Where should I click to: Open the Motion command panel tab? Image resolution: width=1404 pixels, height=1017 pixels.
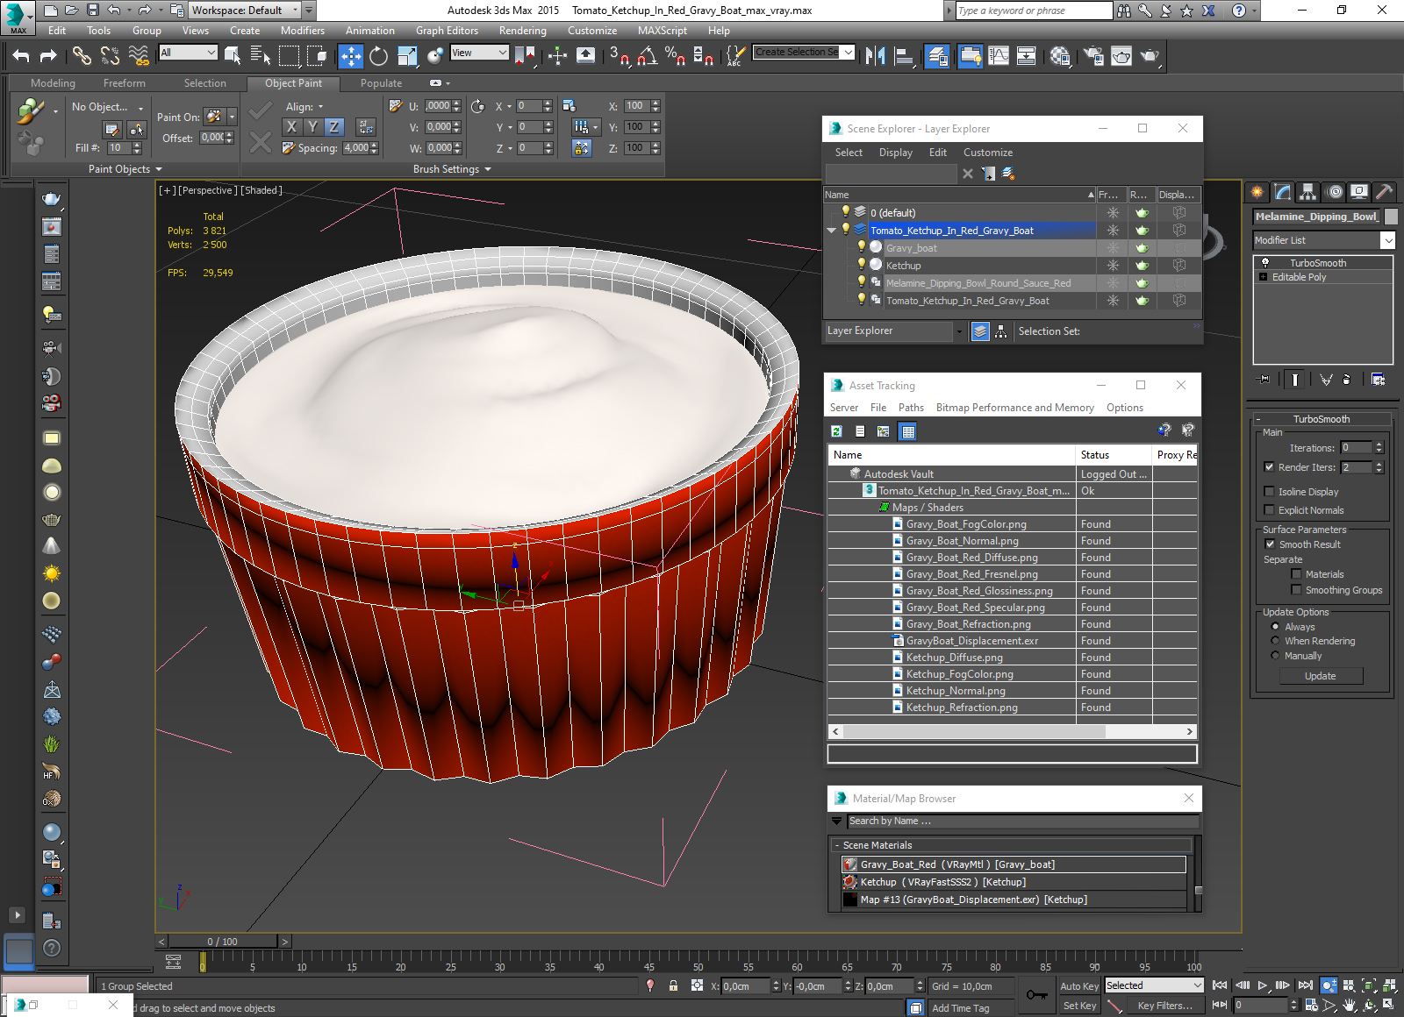1334,191
